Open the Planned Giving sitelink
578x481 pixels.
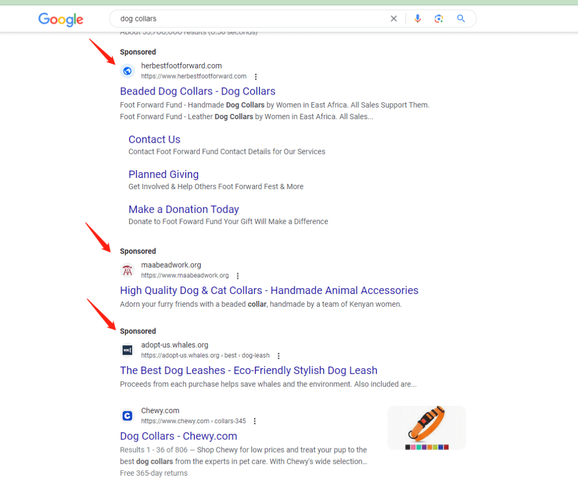tap(163, 174)
